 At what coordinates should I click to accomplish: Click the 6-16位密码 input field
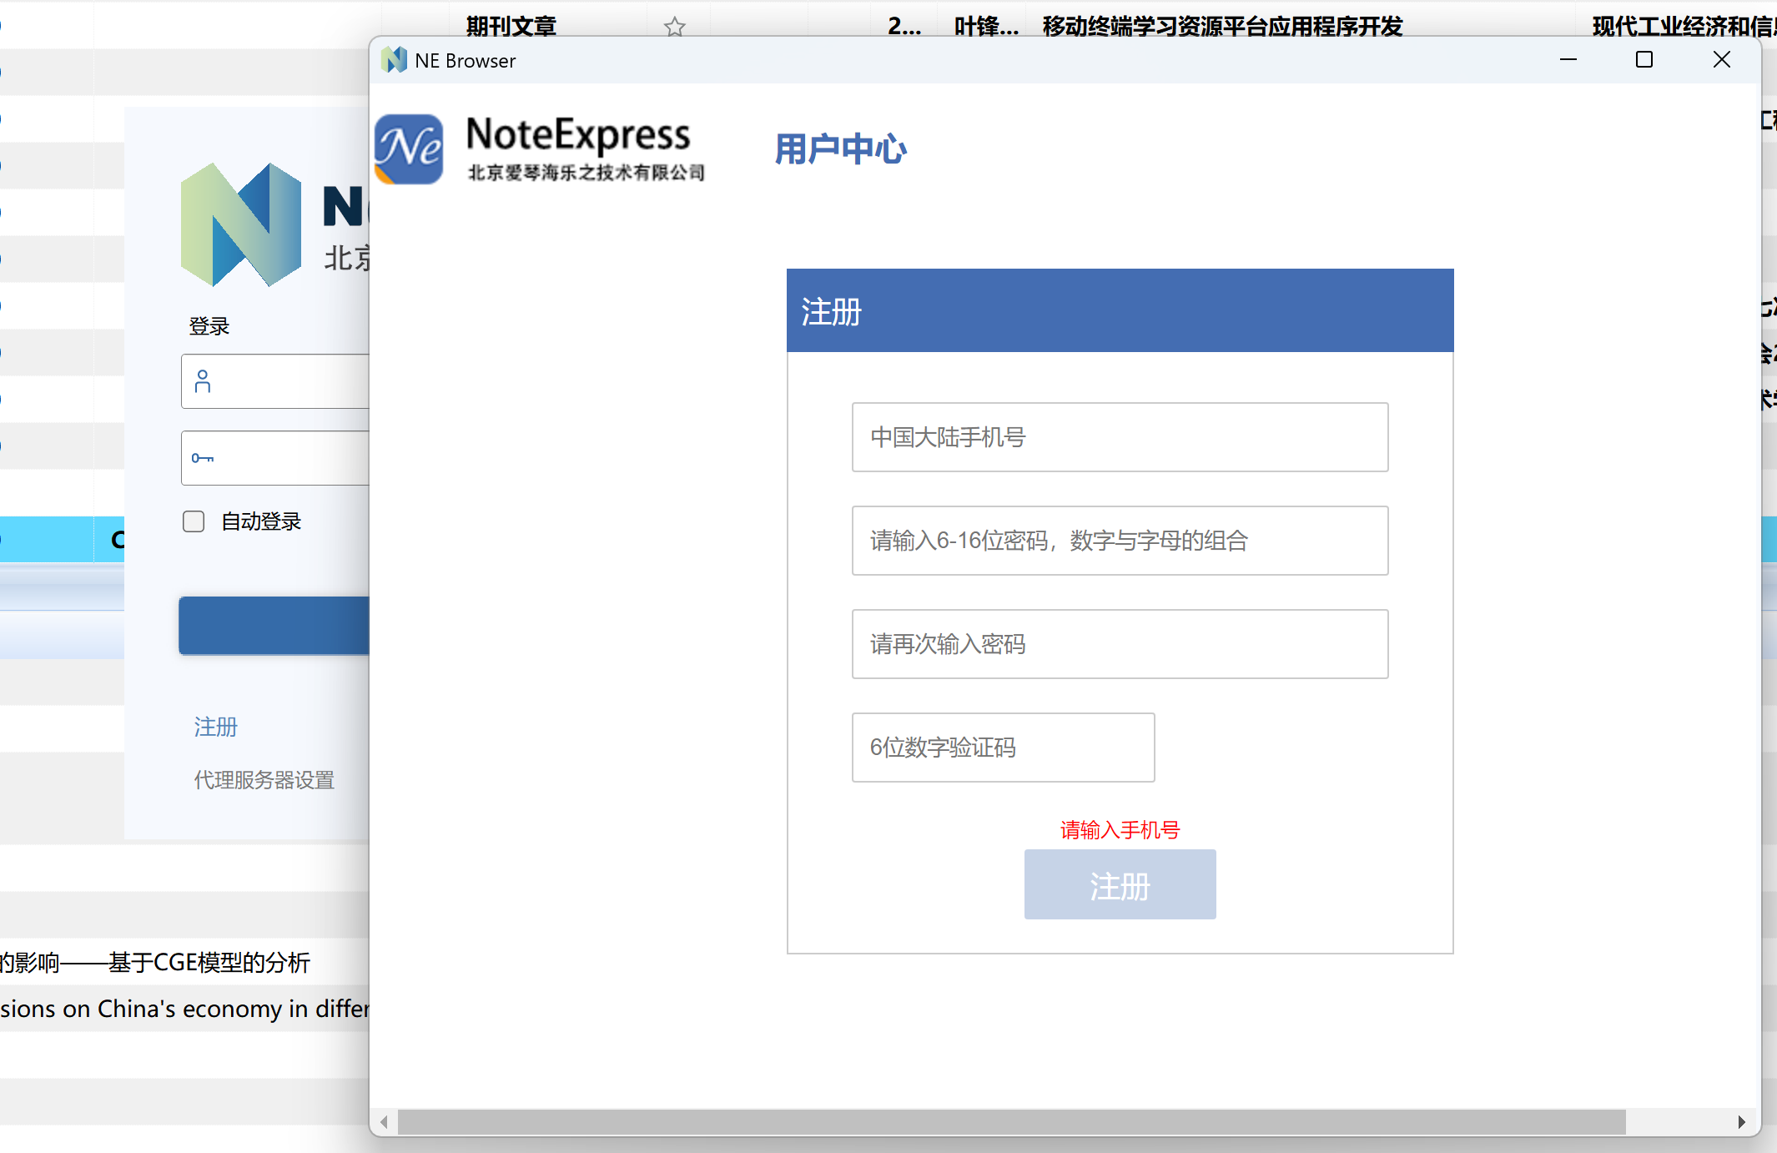pyautogui.click(x=1119, y=541)
